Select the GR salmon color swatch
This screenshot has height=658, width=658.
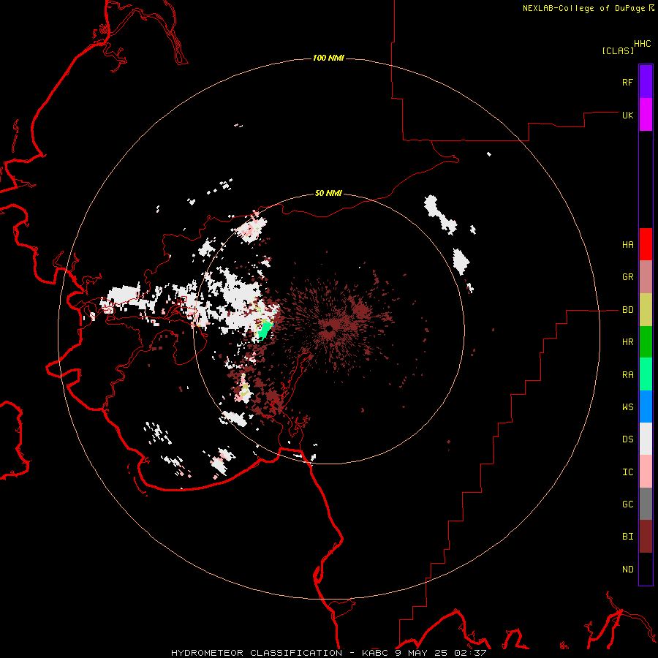646,277
